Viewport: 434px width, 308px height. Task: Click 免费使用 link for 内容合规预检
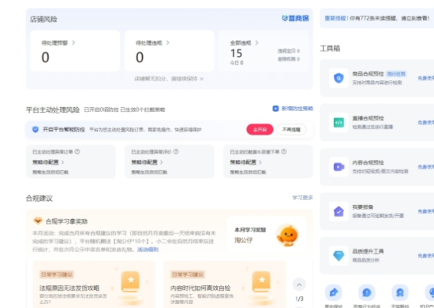click(x=426, y=167)
